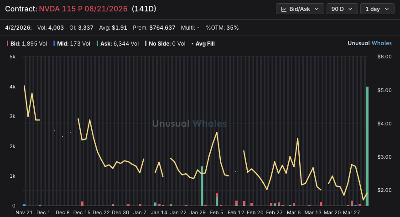Toggle the No Side volume legend series
Image resolution: width=400 pixels, height=217 pixels.
(165, 44)
